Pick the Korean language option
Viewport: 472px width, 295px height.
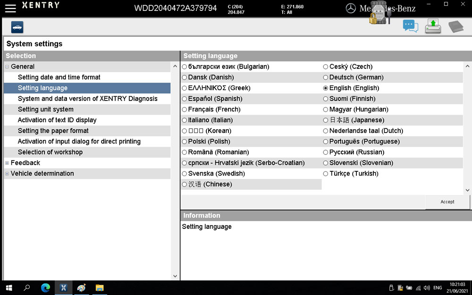(185, 131)
